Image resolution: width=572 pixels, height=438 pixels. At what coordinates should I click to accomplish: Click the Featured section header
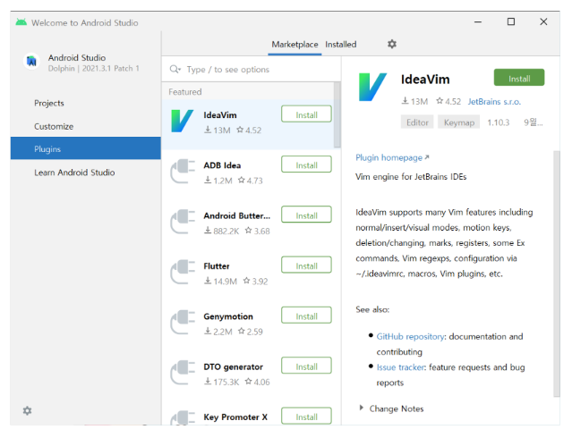[x=185, y=92]
